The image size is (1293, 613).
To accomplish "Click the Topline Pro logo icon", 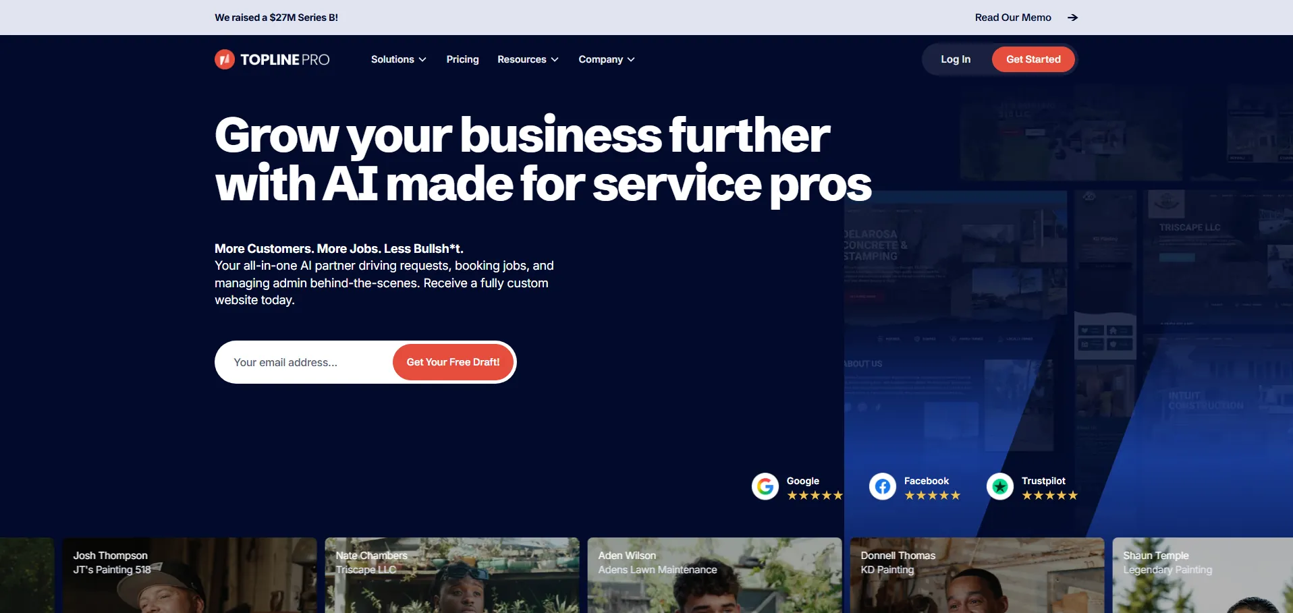I will [x=225, y=59].
